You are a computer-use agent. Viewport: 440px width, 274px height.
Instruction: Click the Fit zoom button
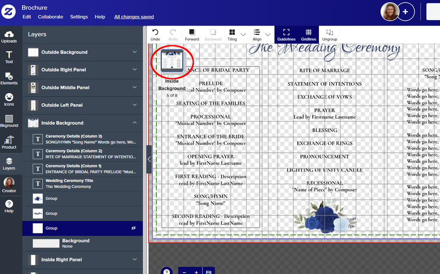(209, 272)
